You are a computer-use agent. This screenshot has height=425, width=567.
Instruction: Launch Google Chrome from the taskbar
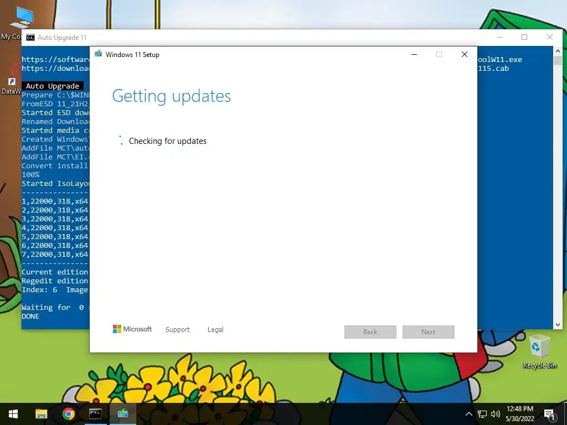click(68, 414)
